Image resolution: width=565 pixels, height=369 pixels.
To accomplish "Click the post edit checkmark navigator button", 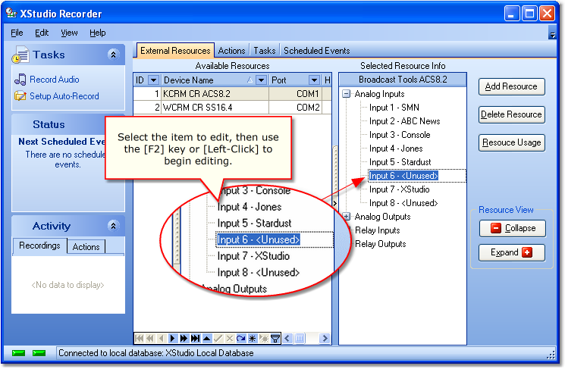I will coord(218,339).
